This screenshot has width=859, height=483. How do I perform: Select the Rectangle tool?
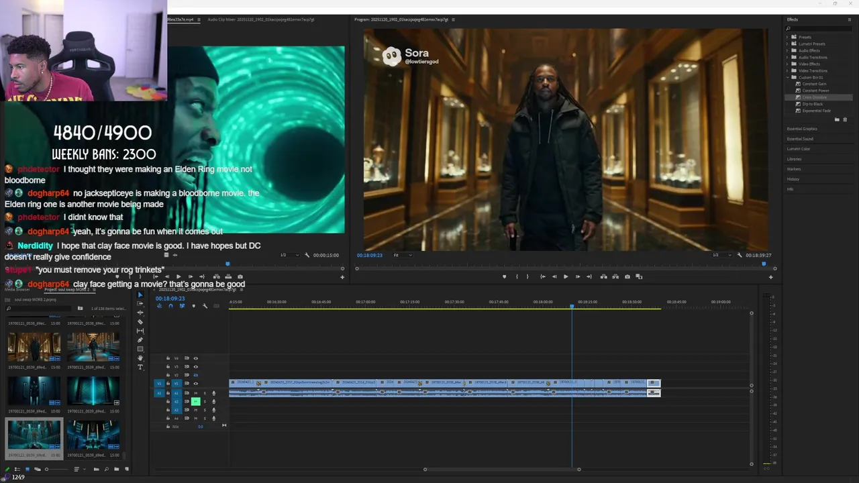click(x=140, y=349)
